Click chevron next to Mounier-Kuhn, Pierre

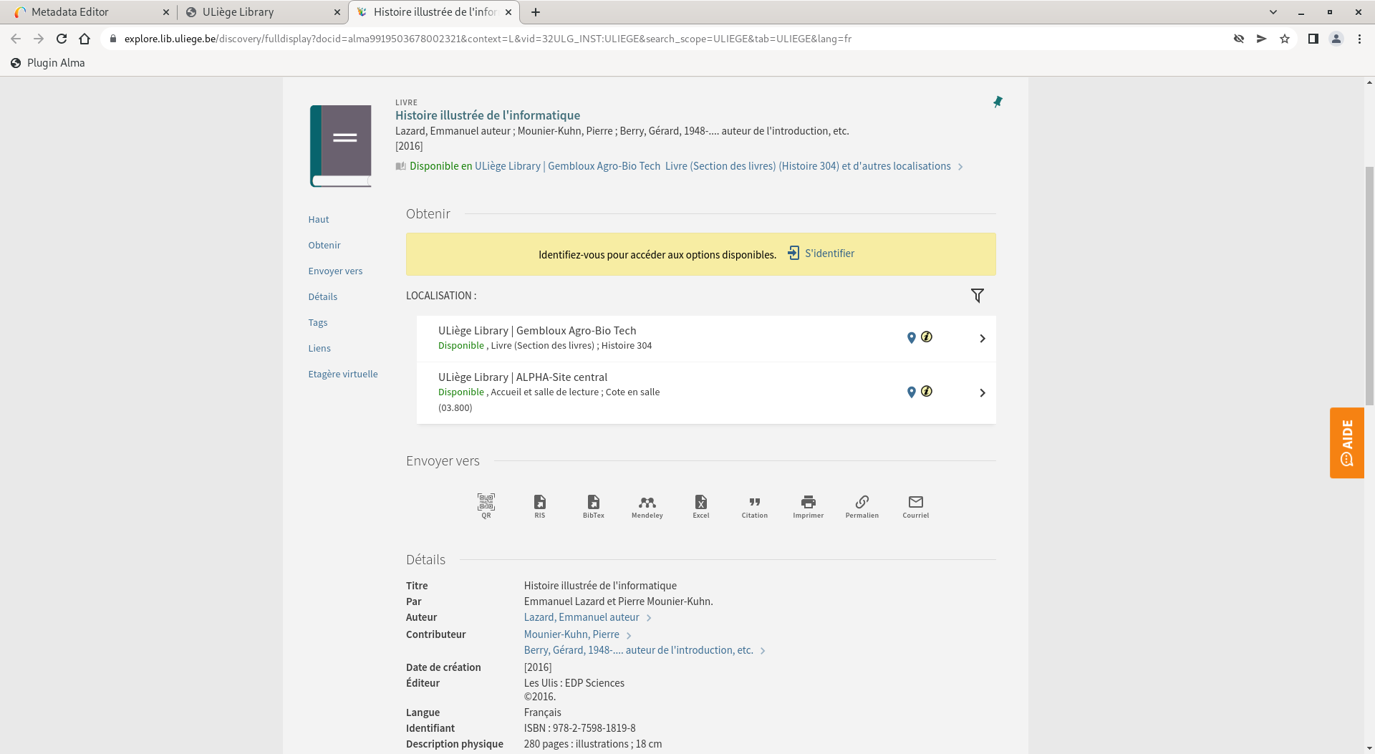tap(629, 635)
